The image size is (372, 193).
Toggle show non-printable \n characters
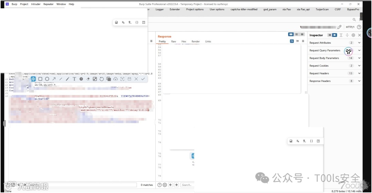tap(298, 41)
